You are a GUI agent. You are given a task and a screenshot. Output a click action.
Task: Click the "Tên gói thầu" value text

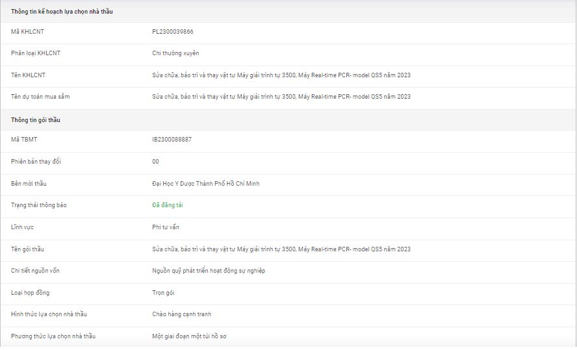[x=281, y=249]
